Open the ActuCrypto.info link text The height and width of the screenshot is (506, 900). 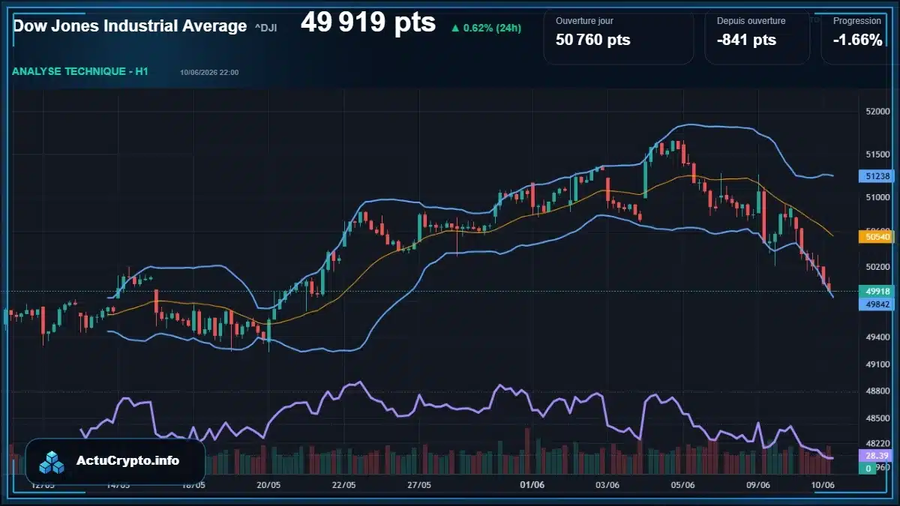[128, 461]
